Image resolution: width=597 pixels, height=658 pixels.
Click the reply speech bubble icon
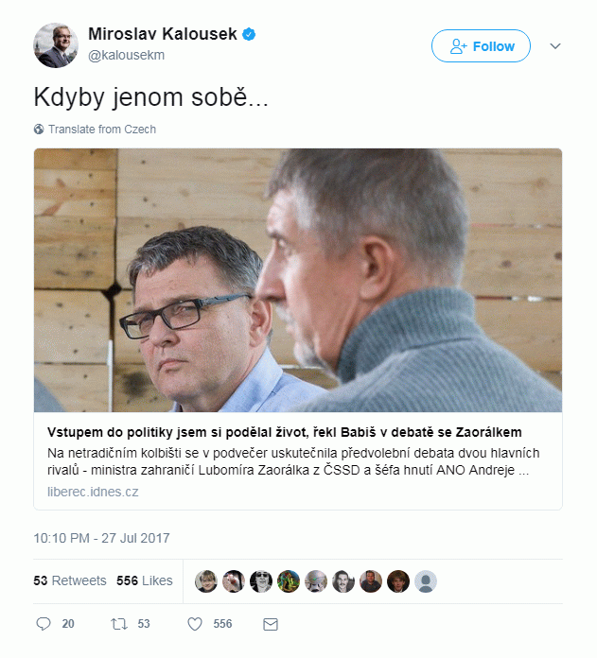(44, 624)
